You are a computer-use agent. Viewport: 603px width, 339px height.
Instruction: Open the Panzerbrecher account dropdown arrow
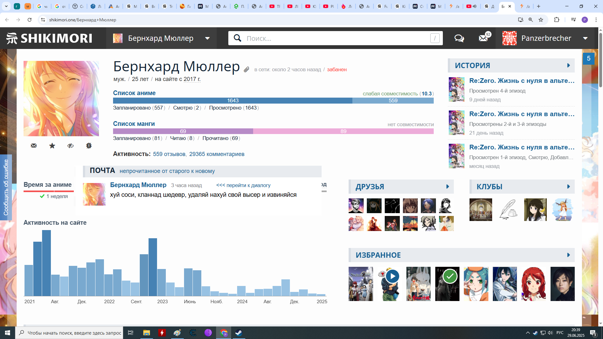click(585, 38)
